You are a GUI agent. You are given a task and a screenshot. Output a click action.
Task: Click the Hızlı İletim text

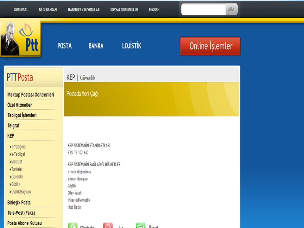(74, 207)
